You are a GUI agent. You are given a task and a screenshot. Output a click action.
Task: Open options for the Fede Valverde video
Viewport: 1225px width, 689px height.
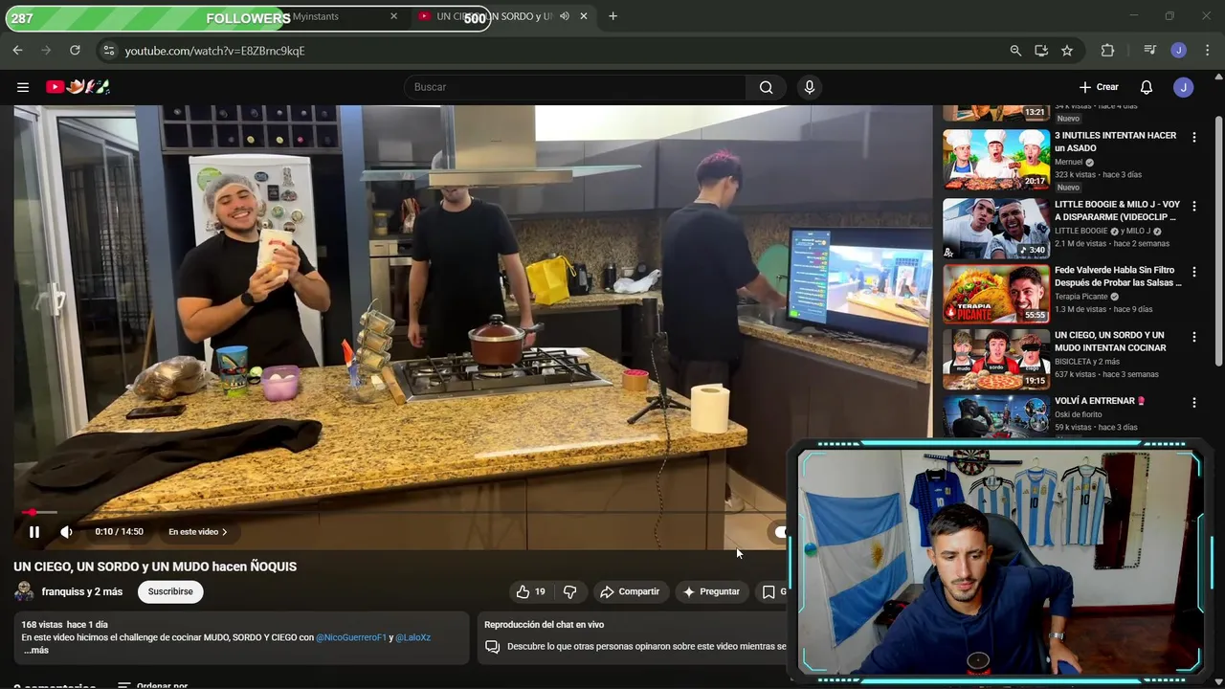[x=1193, y=272]
